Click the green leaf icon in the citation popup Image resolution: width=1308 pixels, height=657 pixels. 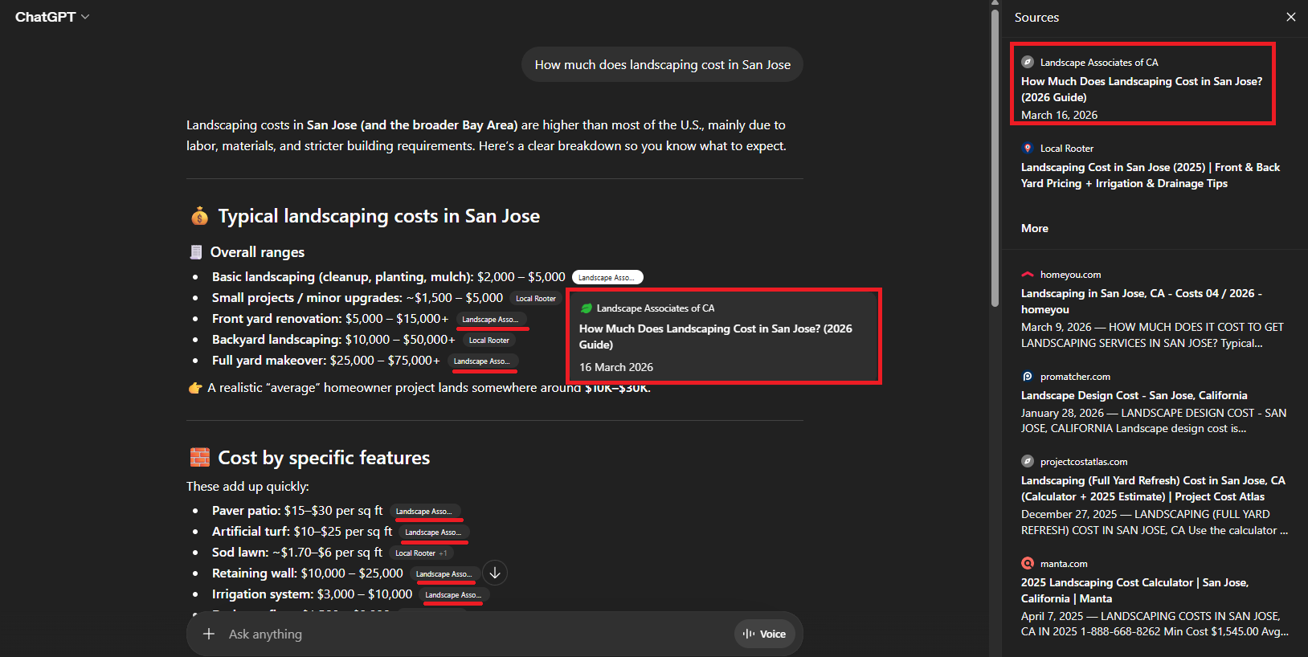pyautogui.click(x=586, y=308)
